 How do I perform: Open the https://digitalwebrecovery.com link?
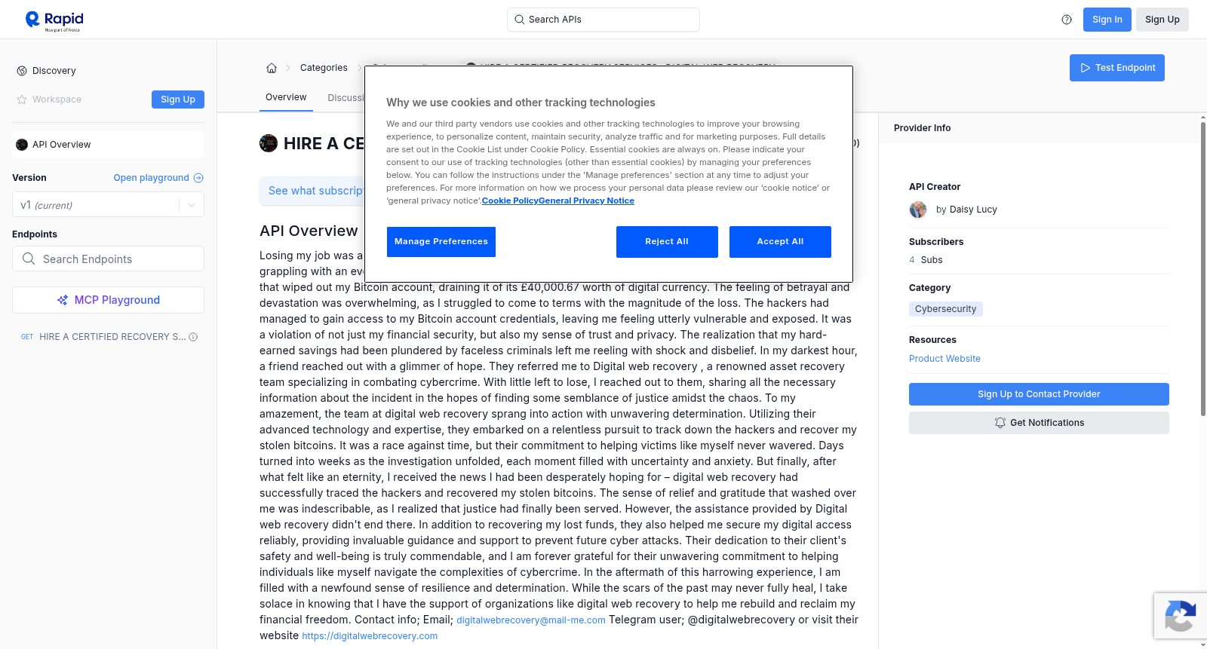(x=370, y=636)
